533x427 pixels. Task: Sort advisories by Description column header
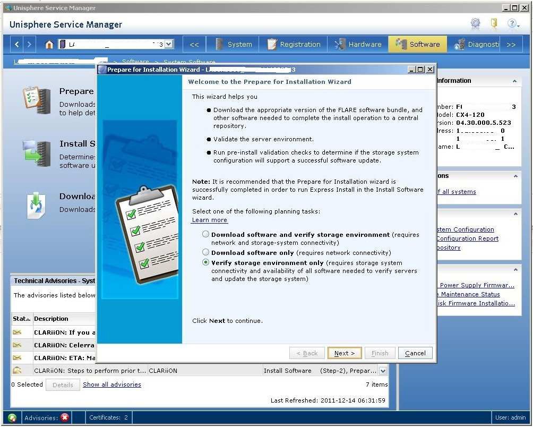tap(51, 319)
